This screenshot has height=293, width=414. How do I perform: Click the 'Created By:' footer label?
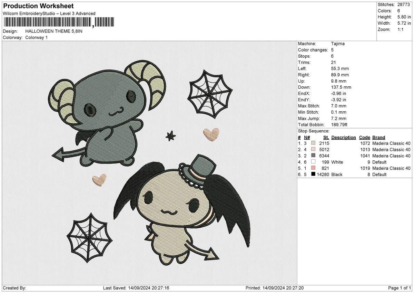click(14, 288)
